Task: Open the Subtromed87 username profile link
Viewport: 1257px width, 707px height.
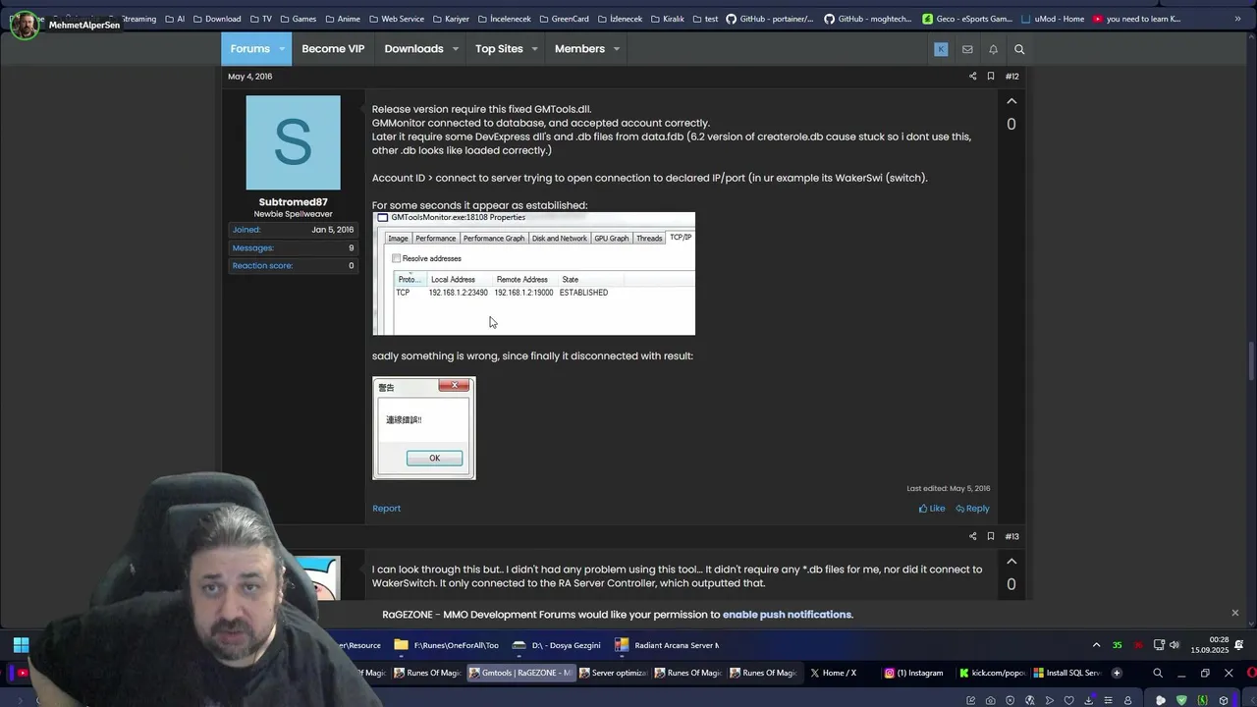Action: point(293,202)
